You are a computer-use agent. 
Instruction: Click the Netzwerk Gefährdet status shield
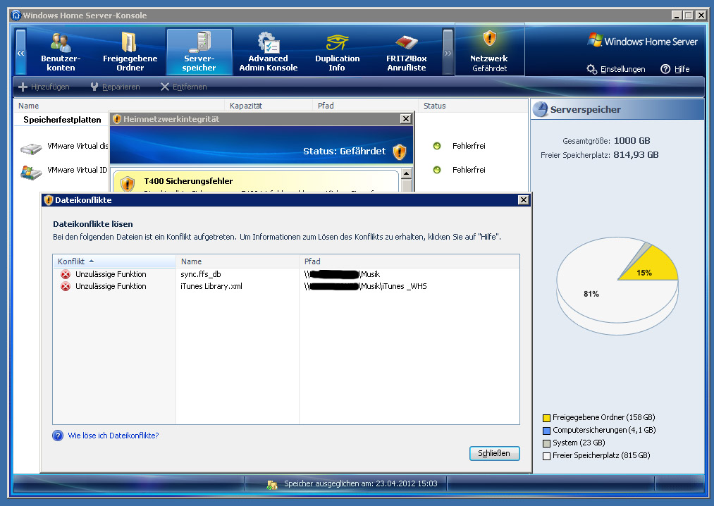(x=489, y=38)
